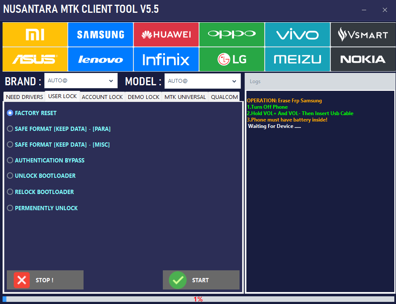Choose the HUAWEI brand icon
Viewport: 396px width, 304px height.
[166, 35]
